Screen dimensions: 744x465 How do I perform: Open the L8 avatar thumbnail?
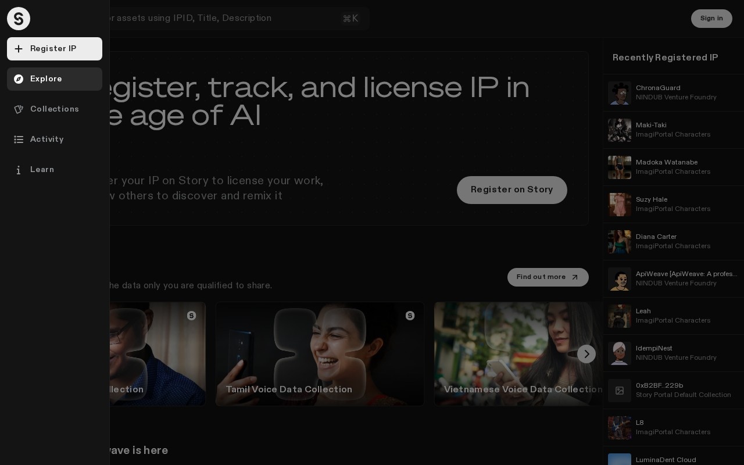pyautogui.click(x=620, y=428)
